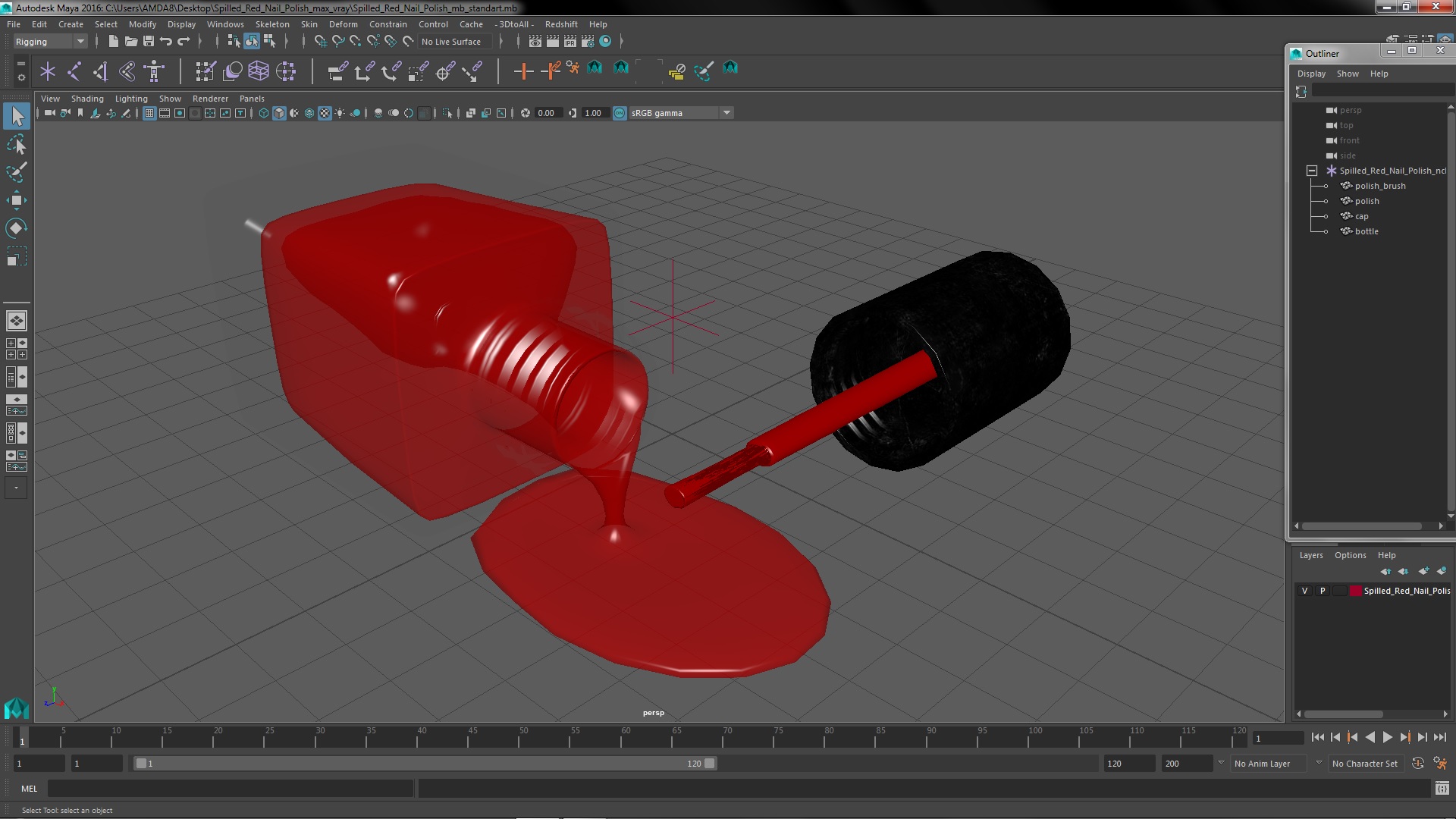This screenshot has width=1456, height=819.
Task: Open the Skeleton menu
Action: (x=272, y=24)
